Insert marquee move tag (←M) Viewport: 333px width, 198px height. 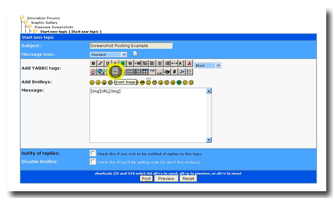point(137,63)
